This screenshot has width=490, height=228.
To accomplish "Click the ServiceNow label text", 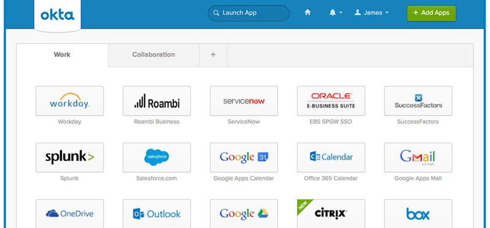I will click(x=244, y=122).
